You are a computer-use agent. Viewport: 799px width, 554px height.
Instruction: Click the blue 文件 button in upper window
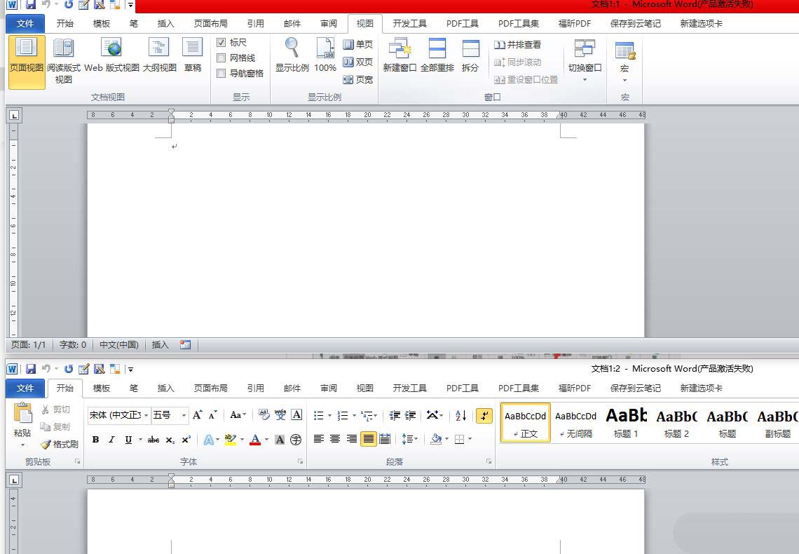click(x=25, y=23)
